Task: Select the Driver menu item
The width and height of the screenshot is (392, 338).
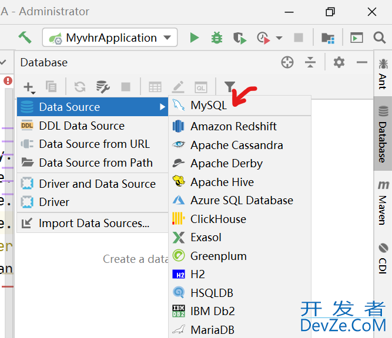Action: click(92, 202)
